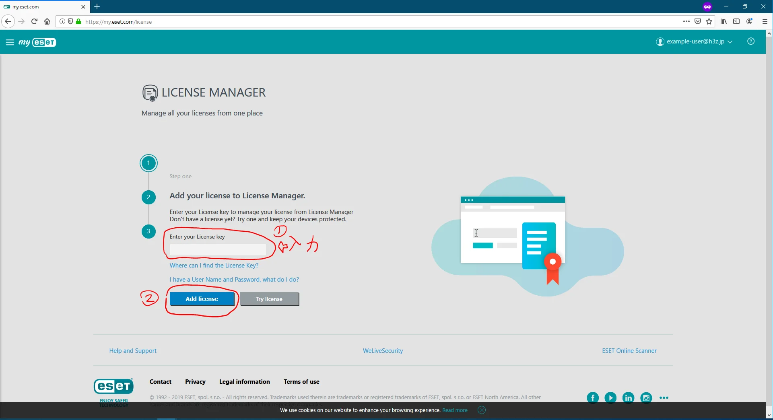
Task: Select the my.eset.com browser tab
Action: click(x=40, y=7)
